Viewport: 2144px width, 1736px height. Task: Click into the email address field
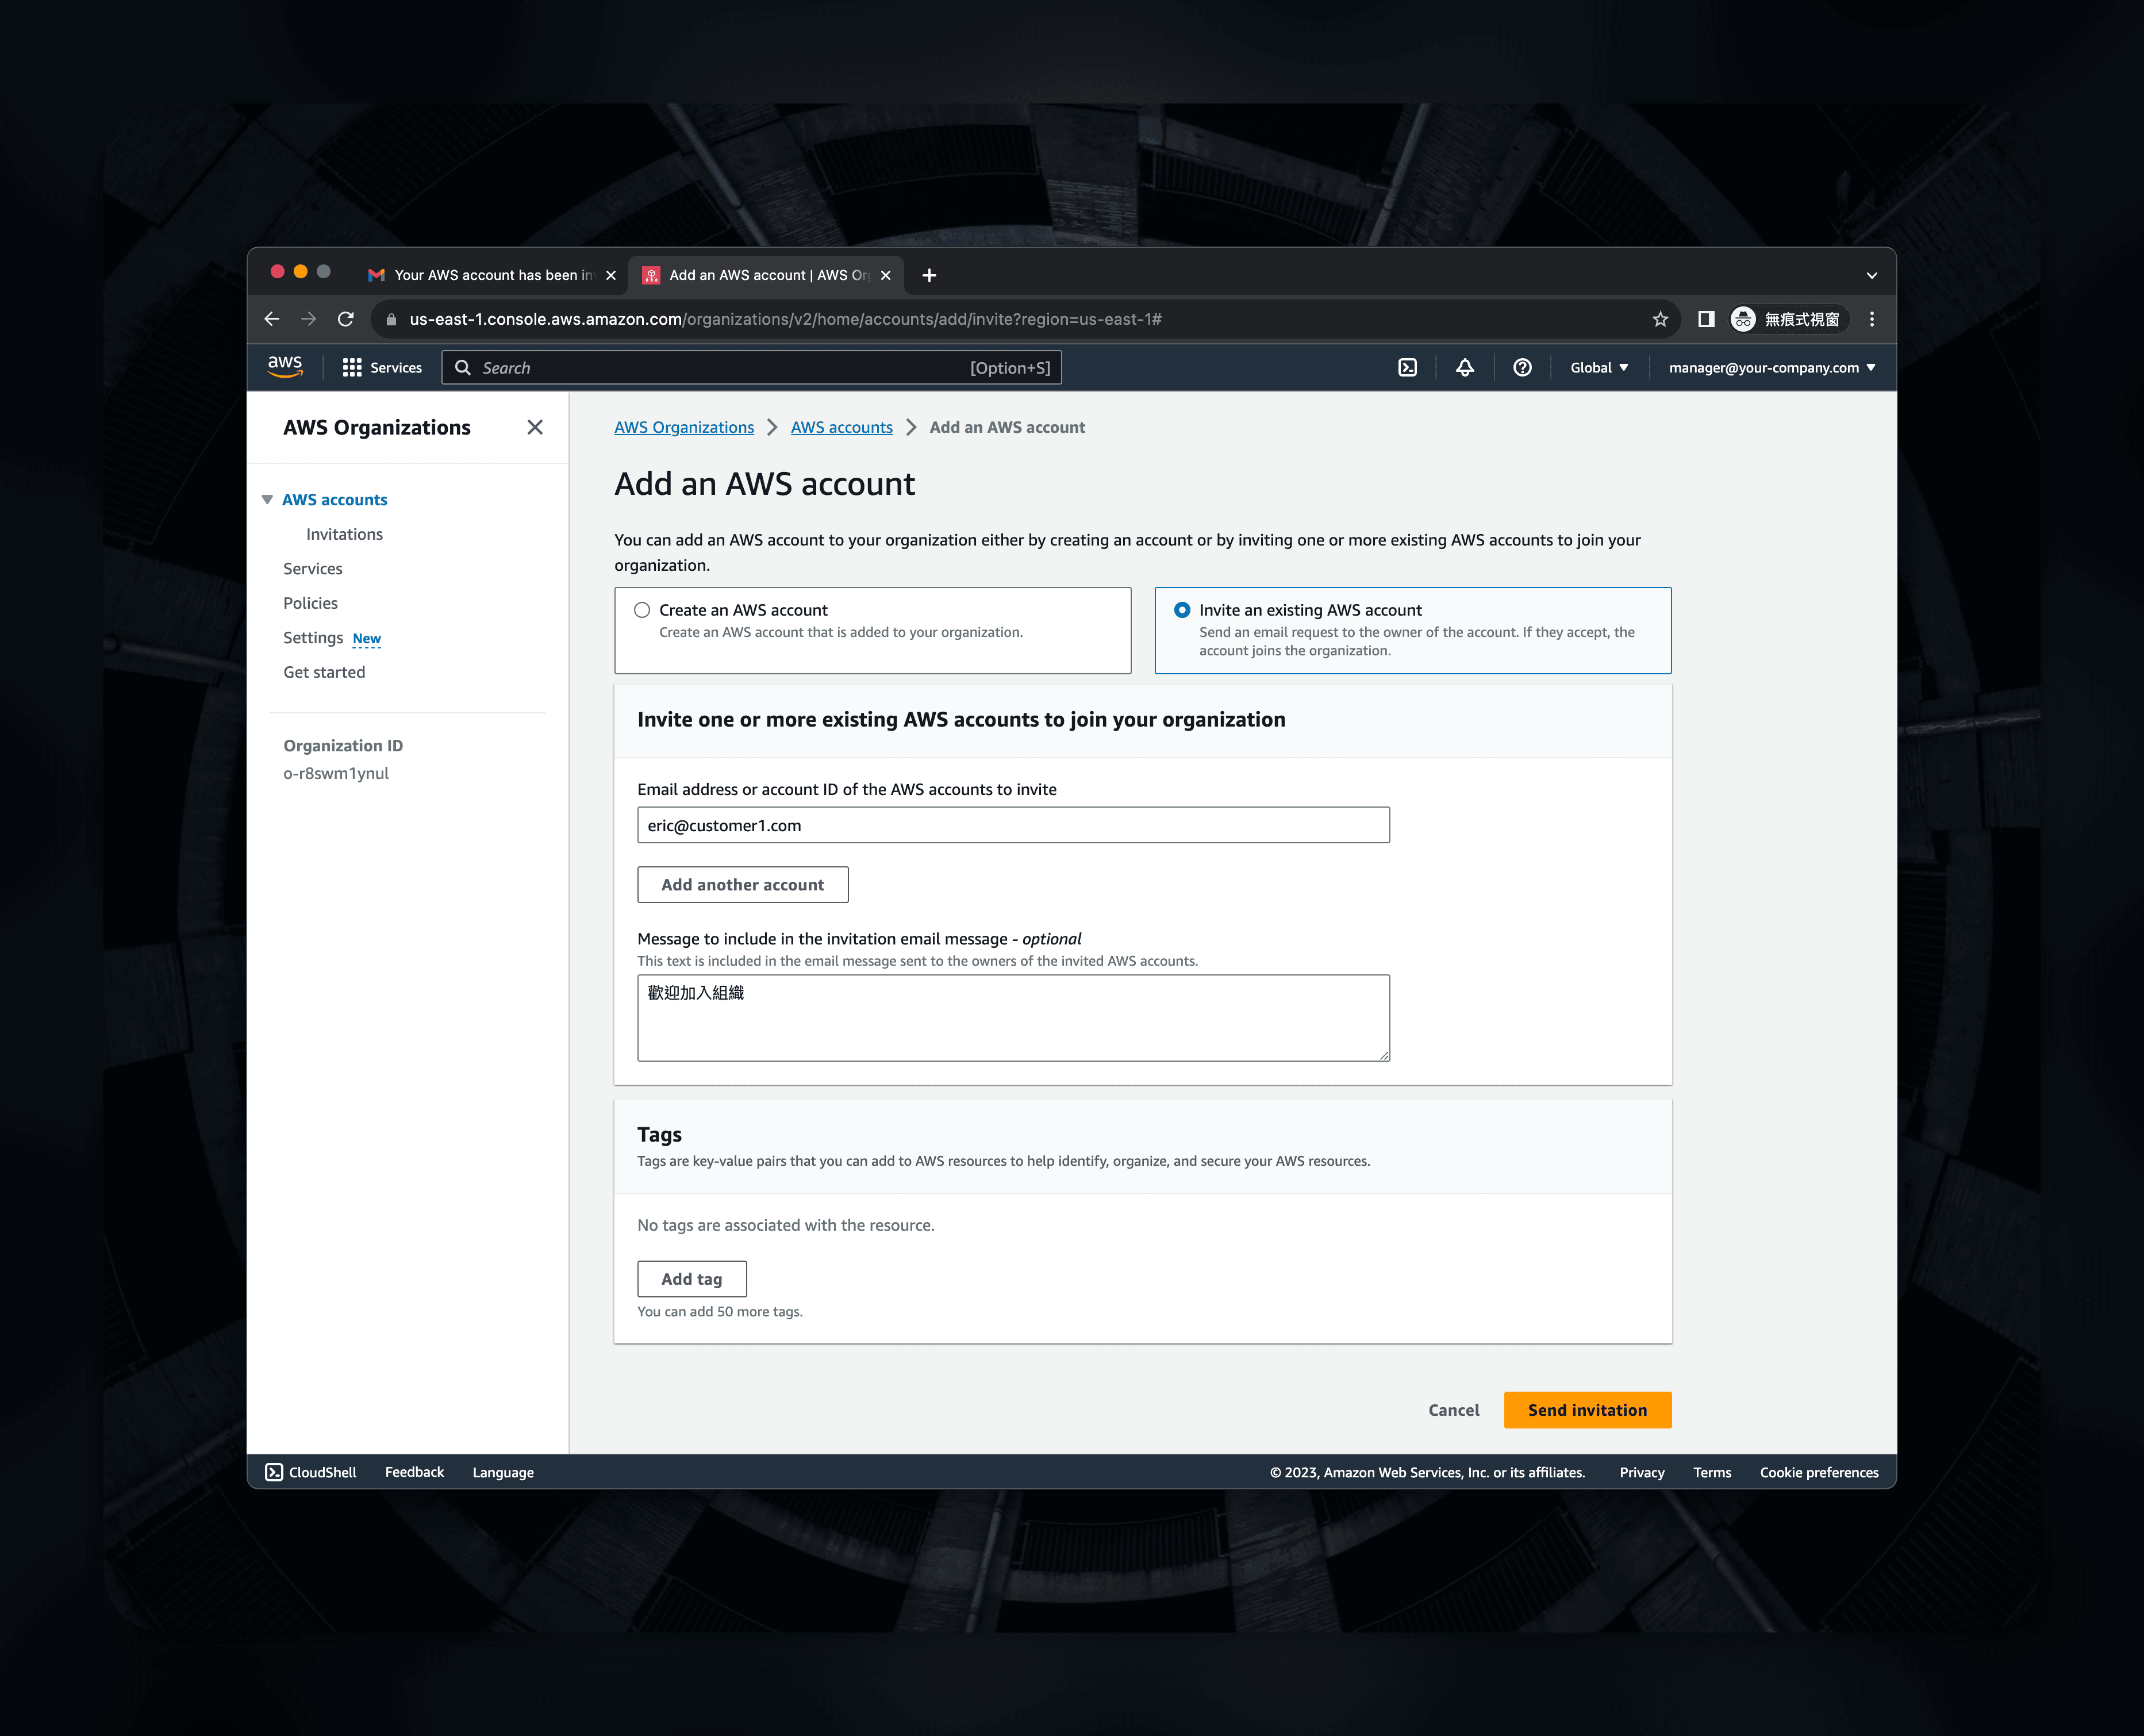pyautogui.click(x=1013, y=825)
